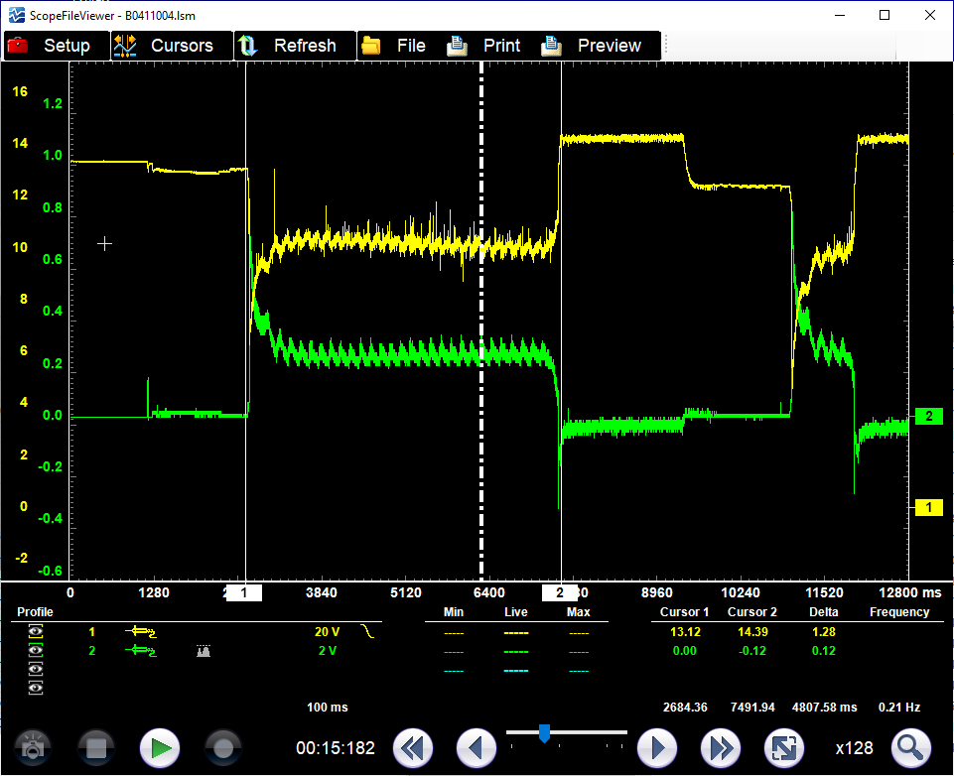
Task: Step back one frame with left arrow
Action: [x=476, y=748]
